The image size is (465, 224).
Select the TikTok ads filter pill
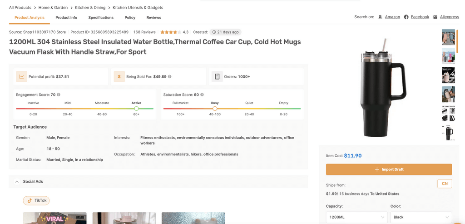(x=36, y=200)
